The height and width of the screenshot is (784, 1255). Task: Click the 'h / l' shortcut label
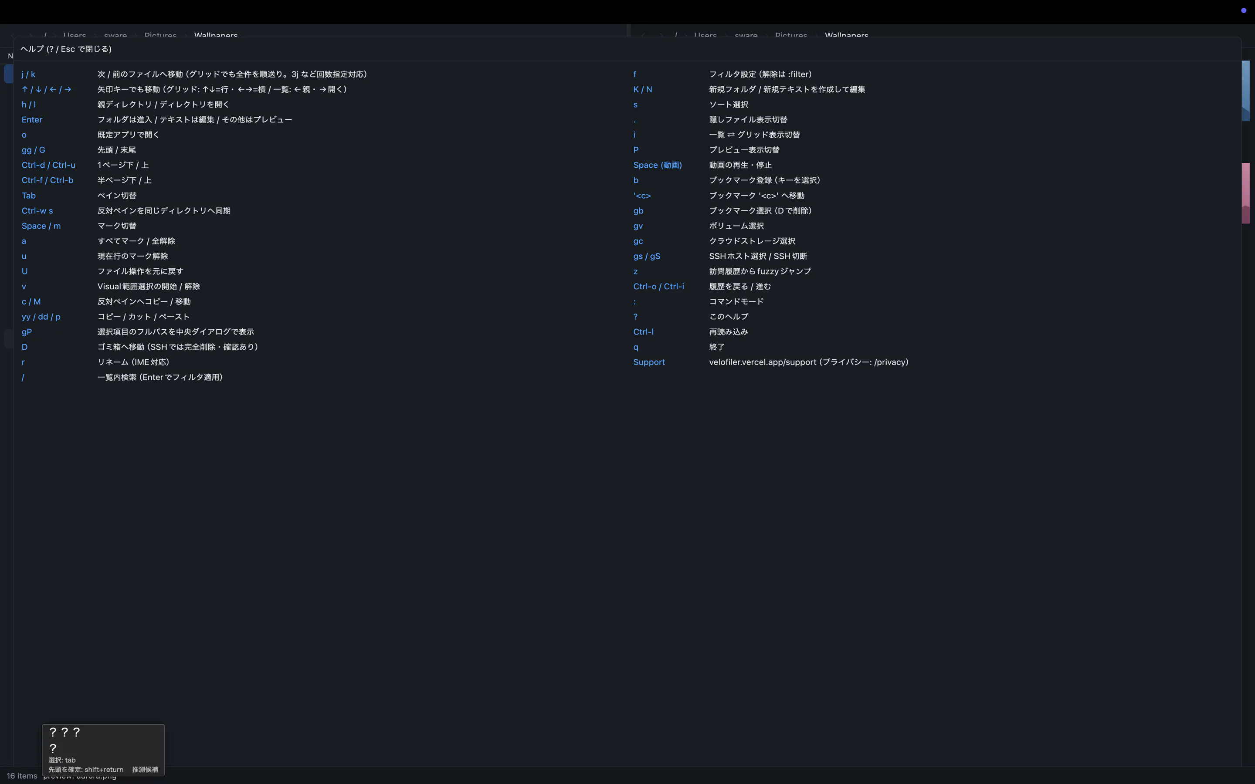(x=28, y=104)
